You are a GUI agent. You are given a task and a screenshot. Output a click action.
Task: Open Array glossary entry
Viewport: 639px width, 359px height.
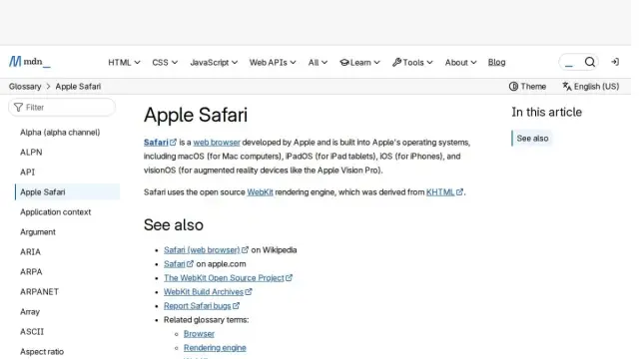click(x=30, y=312)
